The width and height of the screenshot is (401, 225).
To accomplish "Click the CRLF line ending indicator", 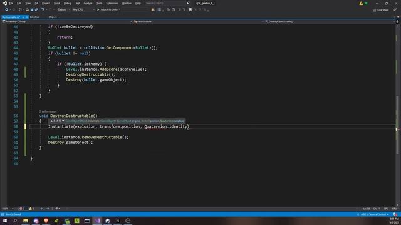I will coord(395,209).
